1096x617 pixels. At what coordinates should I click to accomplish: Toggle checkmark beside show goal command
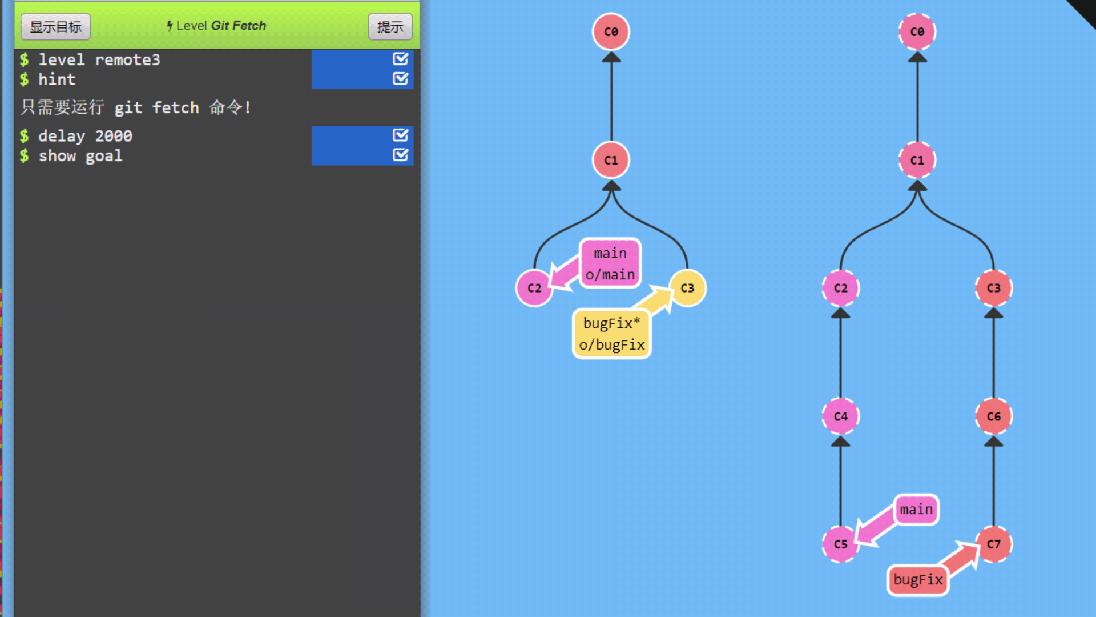(400, 155)
